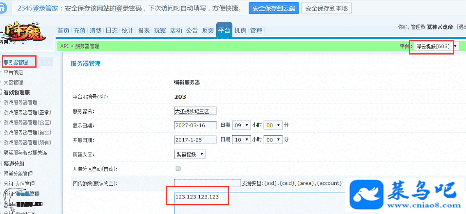The width and height of the screenshot is (466, 214).
Task: Expand the 所属大区 dropdown 紫霞捉妖
Action: 190,154
